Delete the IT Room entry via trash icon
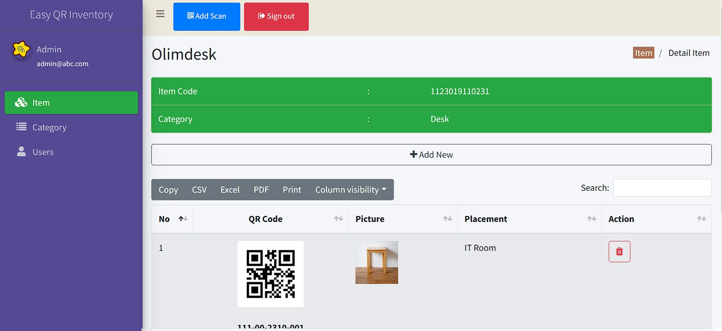The height and width of the screenshot is (331, 722). [x=619, y=252]
